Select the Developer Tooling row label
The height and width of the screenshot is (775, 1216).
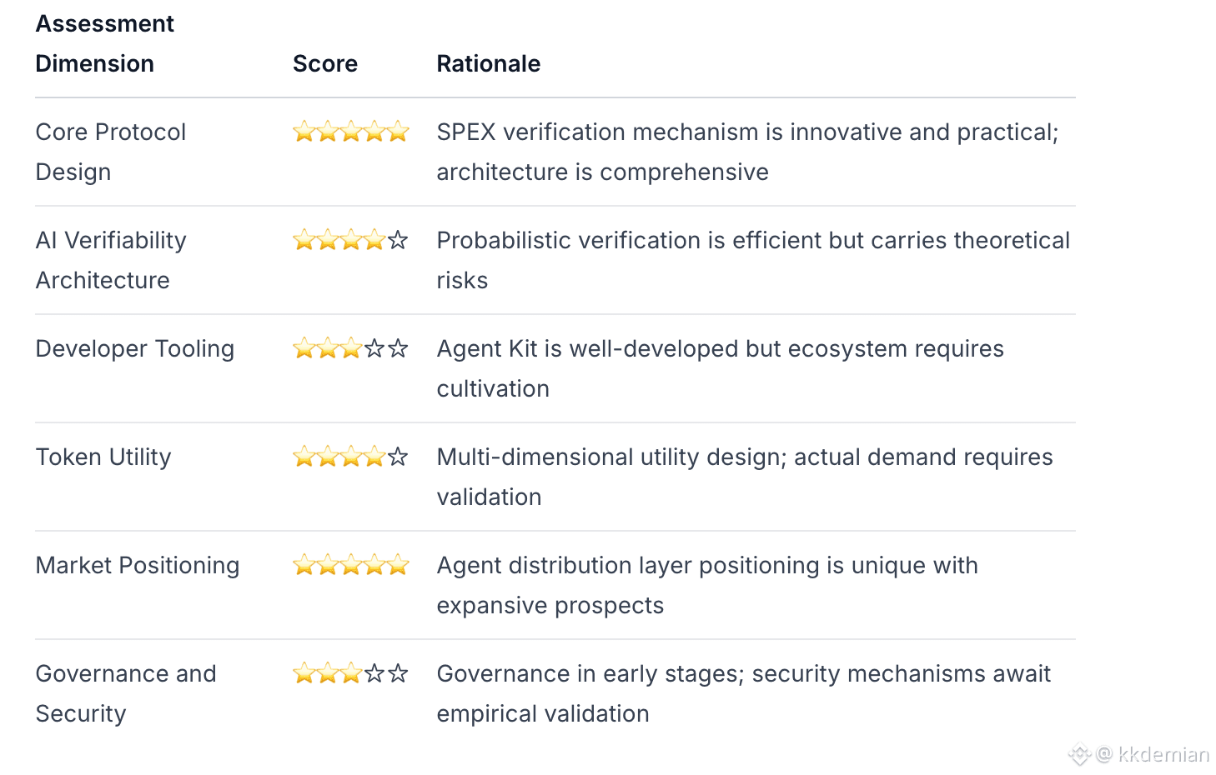[134, 348]
